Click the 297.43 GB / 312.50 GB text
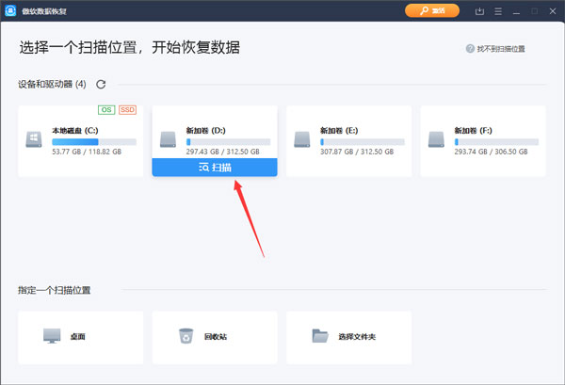 [x=222, y=152]
